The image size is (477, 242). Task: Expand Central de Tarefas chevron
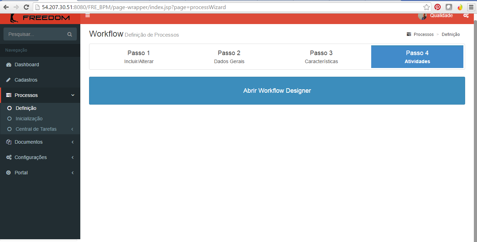(72, 129)
